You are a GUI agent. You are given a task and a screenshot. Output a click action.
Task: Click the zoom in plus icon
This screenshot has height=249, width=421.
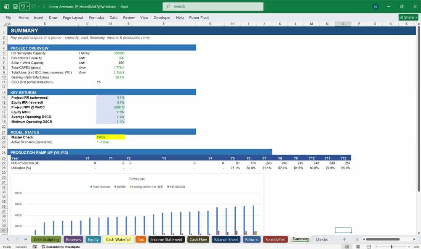click(x=409, y=246)
